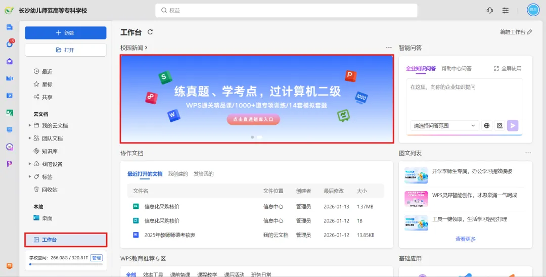Viewport: 546px width, 277px height.
Task: Click the globe icon in 智能问答
Action: pos(487,126)
